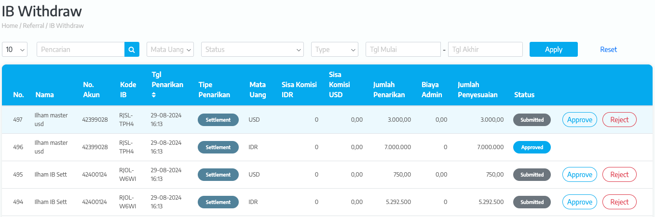Screen dimensions: 655x217
Task: Click the Pencarian search input field
Action: [81, 50]
